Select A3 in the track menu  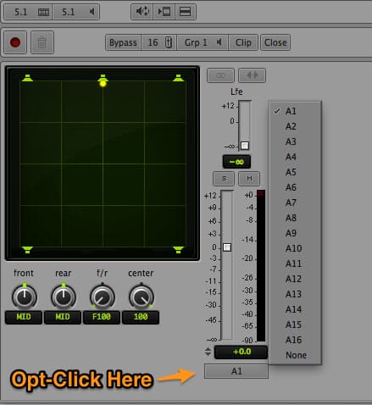point(295,141)
